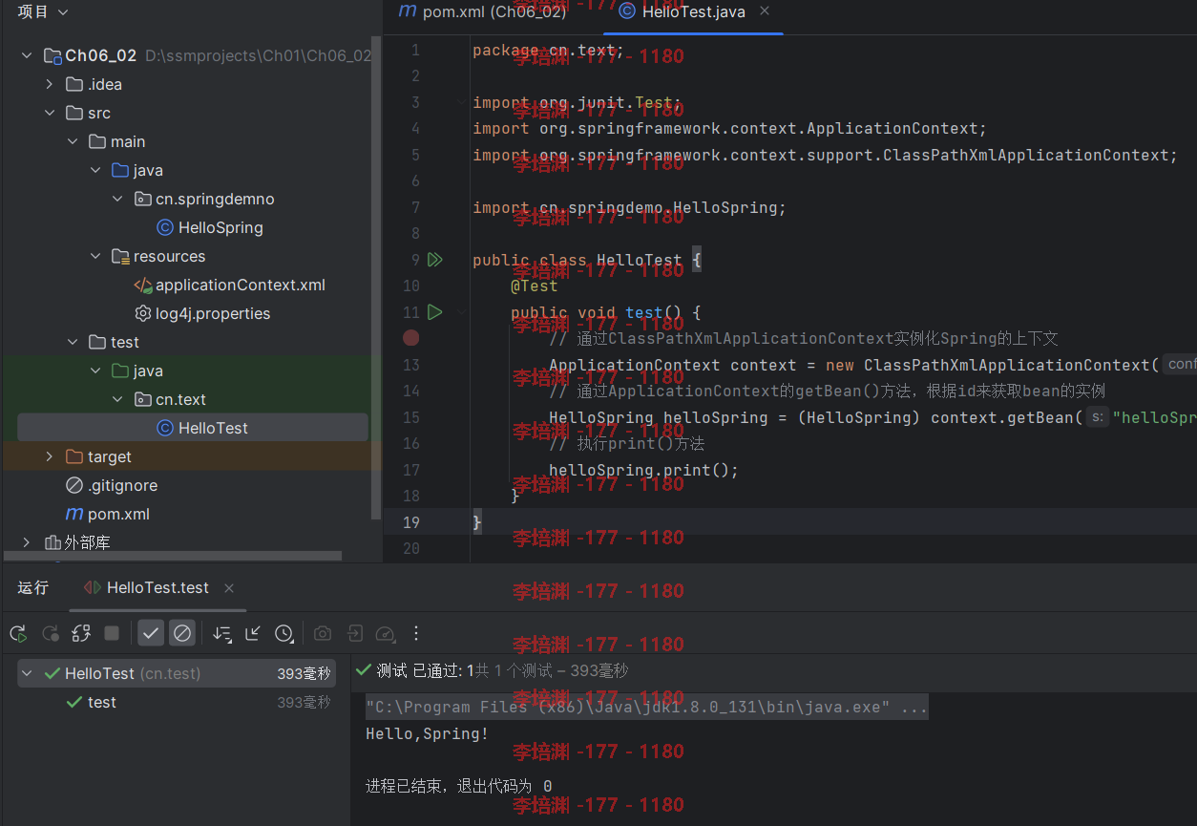Screen dimensions: 1197x826
Task: Click the '测试 已通过' status line
Action: click(x=492, y=671)
